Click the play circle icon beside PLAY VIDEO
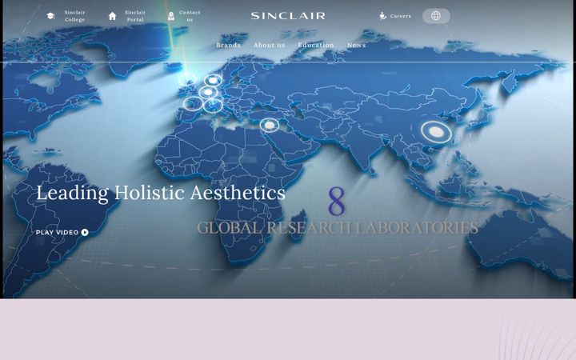The image size is (576, 360). coord(85,232)
